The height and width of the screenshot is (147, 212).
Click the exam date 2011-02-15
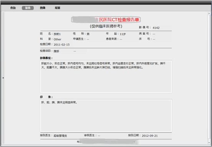(62, 45)
